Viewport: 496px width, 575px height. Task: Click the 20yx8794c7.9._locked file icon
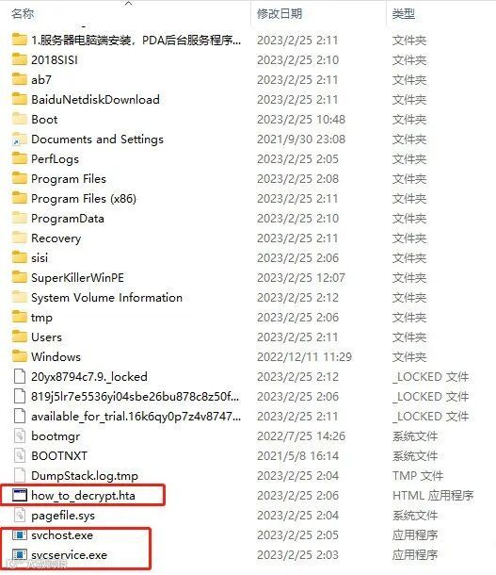tap(20, 376)
